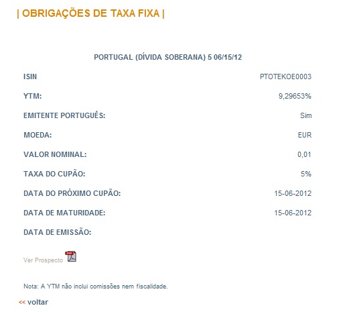Click the Sim value for Portuguese issuer
The width and height of the screenshot is (359, 314).
pos(306,115)
